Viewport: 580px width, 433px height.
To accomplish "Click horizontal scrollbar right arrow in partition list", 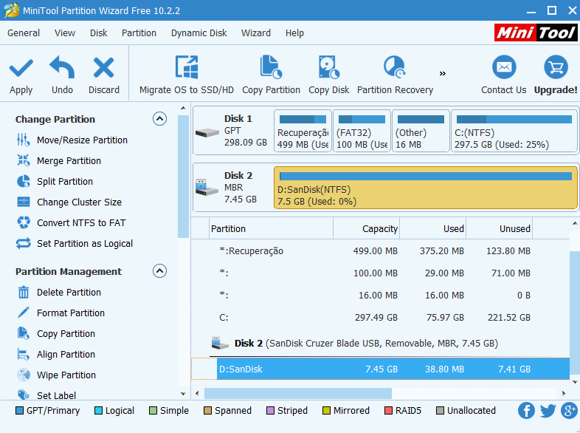I will pos(563,393).
